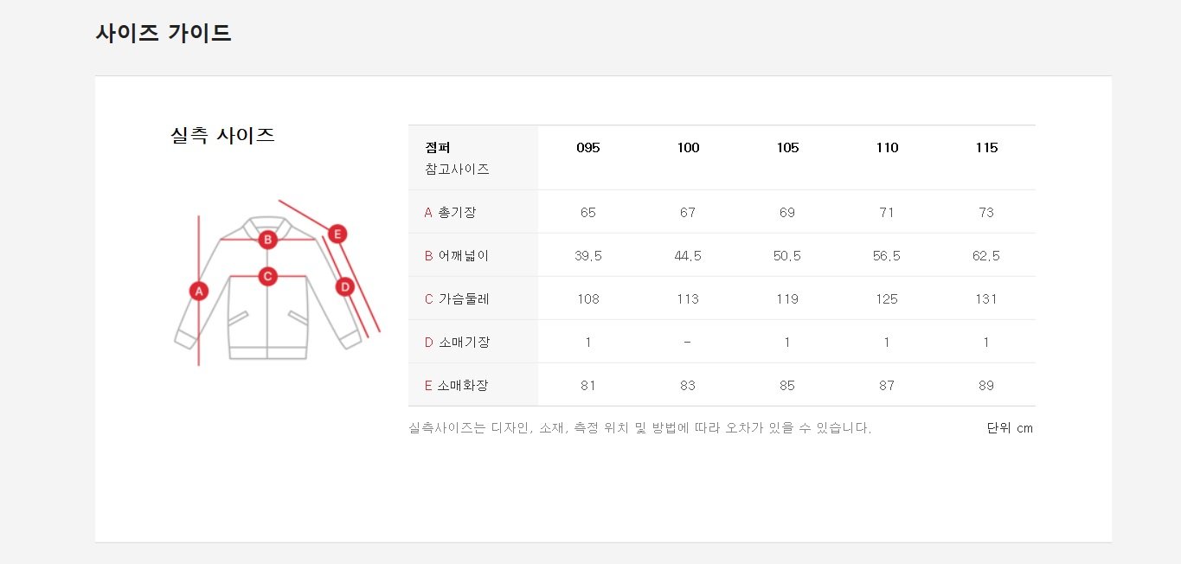Click the A 총기장 row label
Image resolution: width=1181 pixels, height=564 pixels.
click(450, 212)
